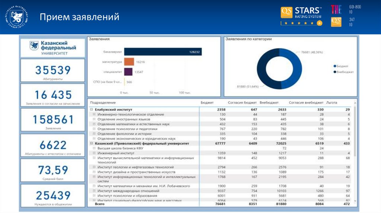
Task: Click the 81880 (51,64%) donut label
Action: coord(247,86)
